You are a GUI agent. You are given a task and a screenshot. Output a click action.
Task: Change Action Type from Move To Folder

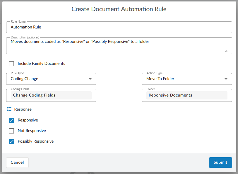[x=187, y=79]
